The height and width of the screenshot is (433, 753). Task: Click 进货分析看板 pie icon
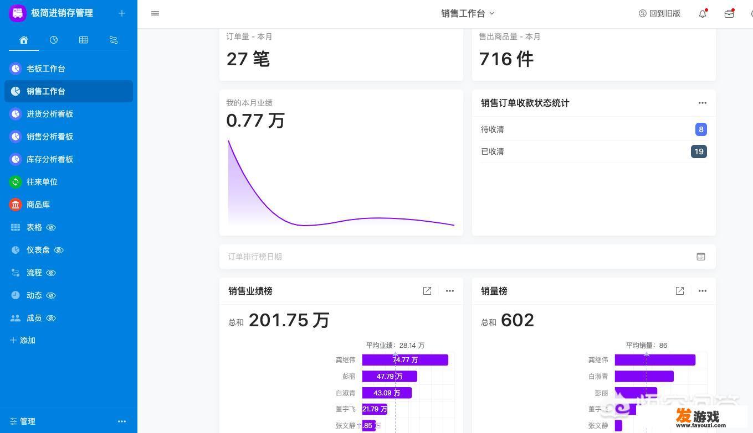point(16,114)
